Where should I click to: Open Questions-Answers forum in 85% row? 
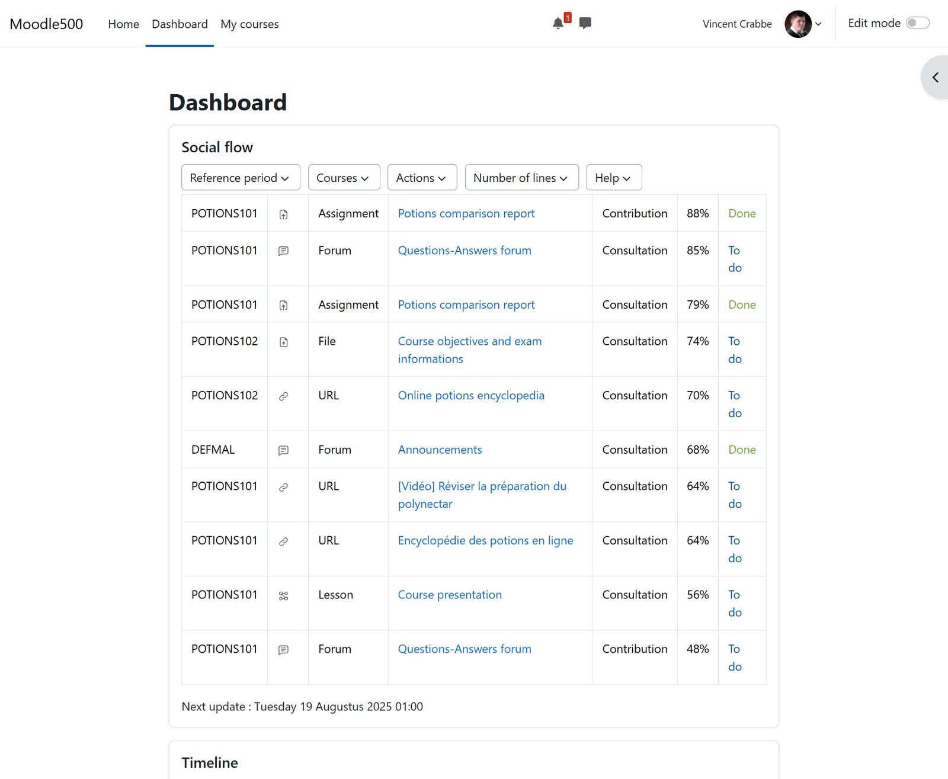[465, 250]
